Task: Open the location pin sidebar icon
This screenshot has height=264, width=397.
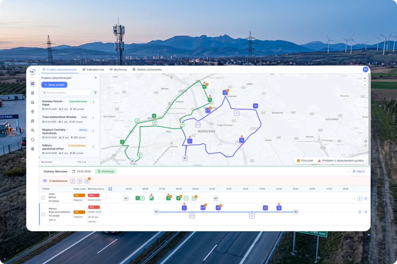Action: tap(32, 112)
